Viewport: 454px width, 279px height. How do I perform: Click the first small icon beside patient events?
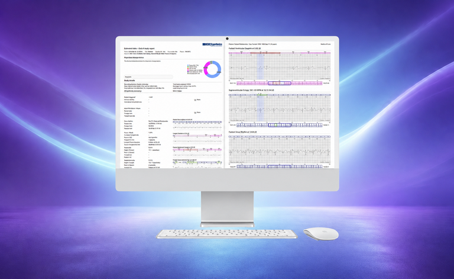tap(195, 100)
